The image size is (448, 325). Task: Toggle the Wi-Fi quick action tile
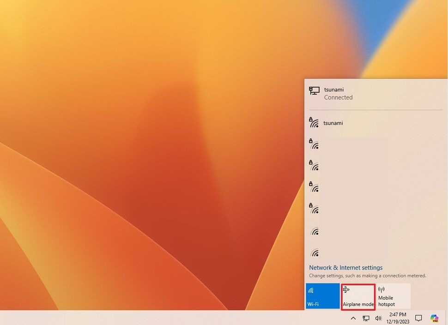[322, 296]
